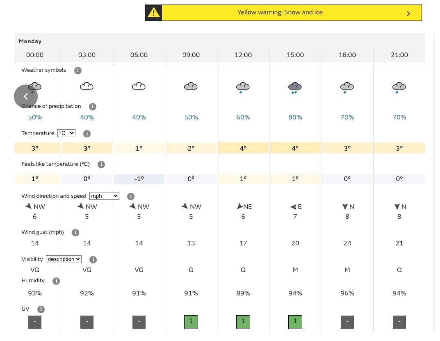The width and height of the screenshot is (440, 341).
Task: Open the temperature unit °C dropdown
Action: [x=66, y=133]
